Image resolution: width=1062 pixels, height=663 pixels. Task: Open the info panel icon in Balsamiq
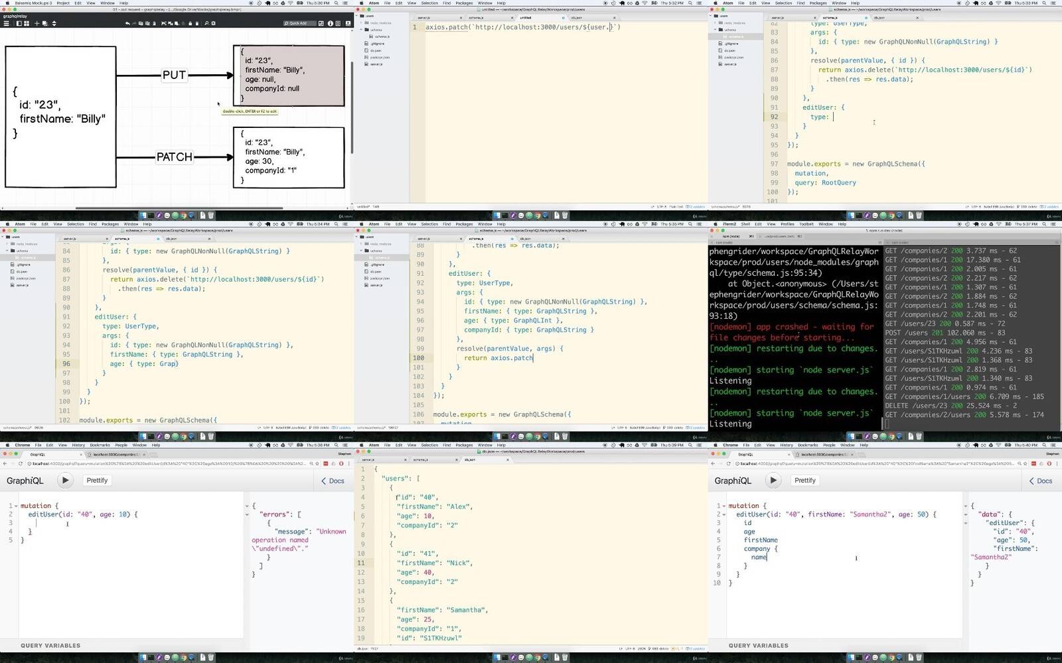(x=330, y=23)
